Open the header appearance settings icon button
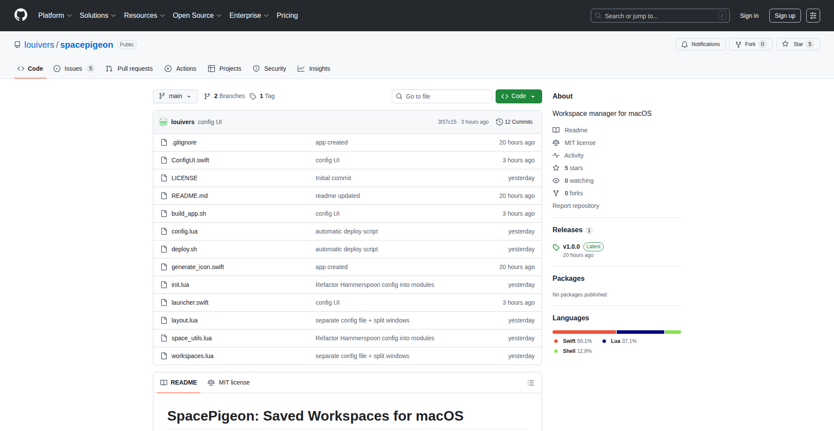The image size is (834, 431). 813,16
